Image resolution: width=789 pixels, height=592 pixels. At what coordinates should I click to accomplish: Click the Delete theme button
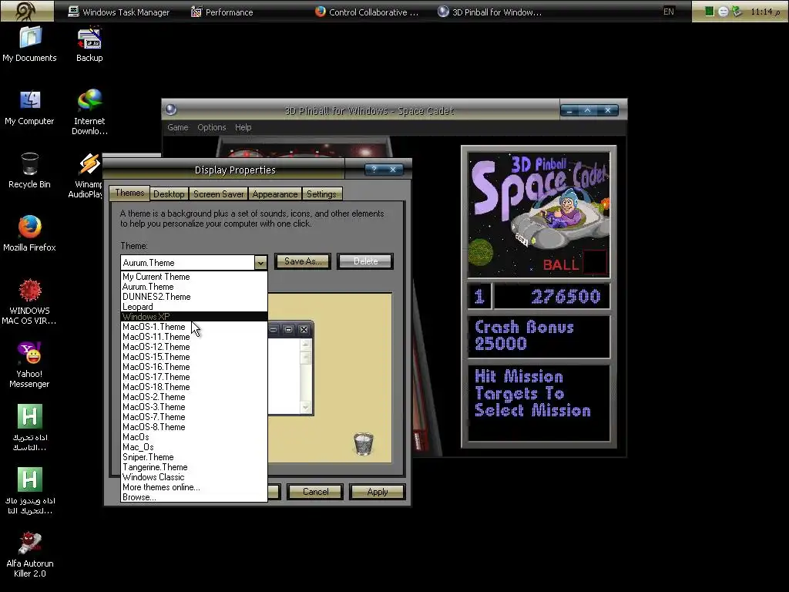365,261
